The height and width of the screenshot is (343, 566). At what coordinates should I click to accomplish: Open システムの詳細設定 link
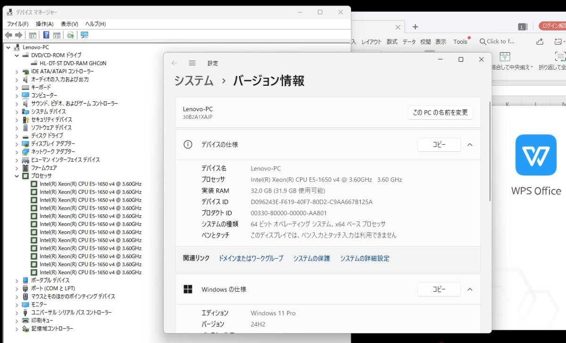tap(365, 259)
